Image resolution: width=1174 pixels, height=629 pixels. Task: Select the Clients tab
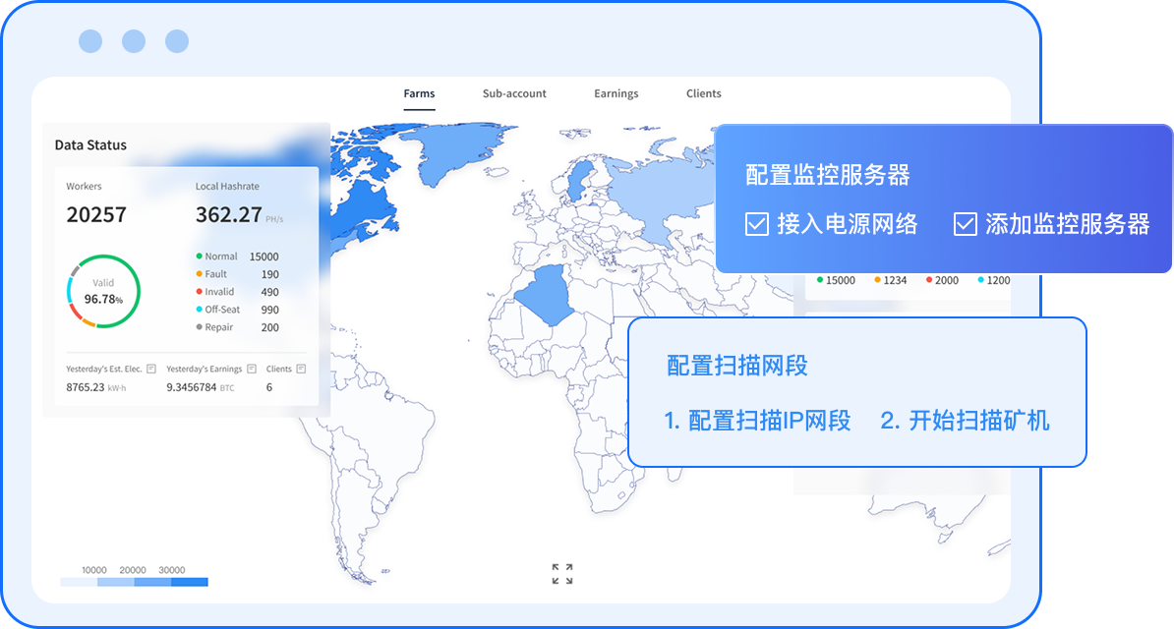(x=704, y=93)
